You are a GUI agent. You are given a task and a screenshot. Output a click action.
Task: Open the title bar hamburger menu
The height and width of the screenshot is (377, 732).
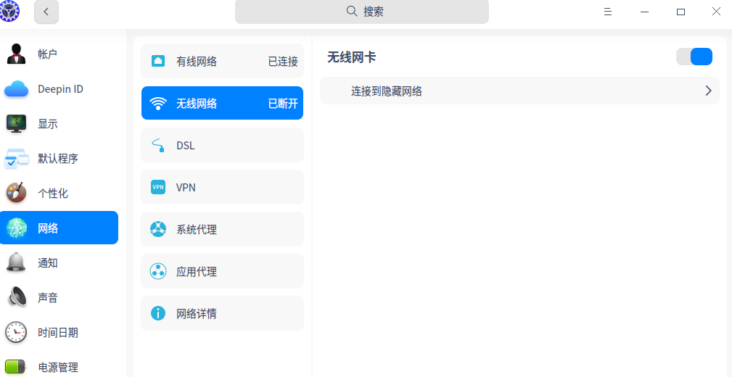pyautogui.click(x=608, y=12)
